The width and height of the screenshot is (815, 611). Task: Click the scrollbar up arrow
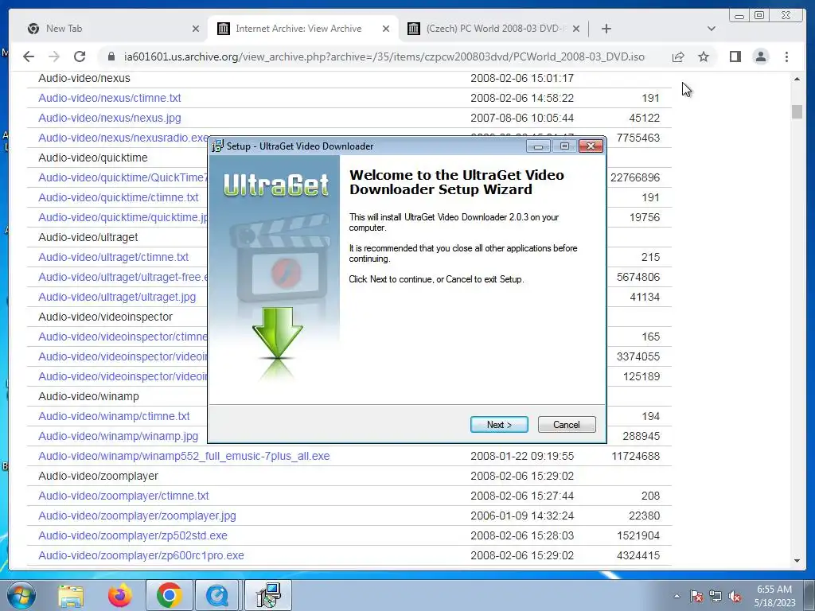click(797, 79)
